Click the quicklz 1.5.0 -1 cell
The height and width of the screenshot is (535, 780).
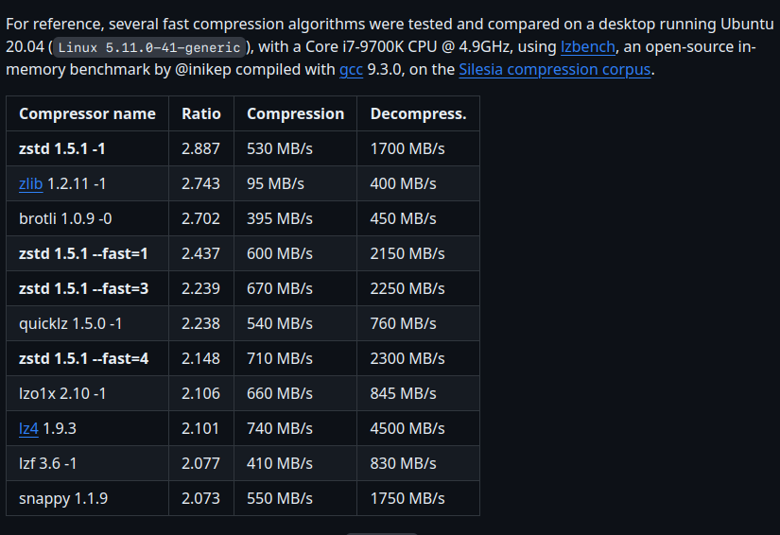coord(70,323)
